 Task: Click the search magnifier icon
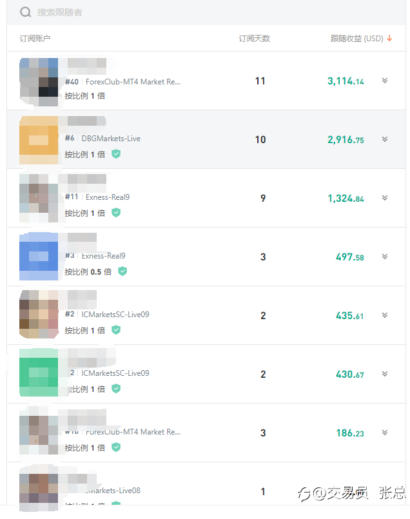[x=26, y=12]
